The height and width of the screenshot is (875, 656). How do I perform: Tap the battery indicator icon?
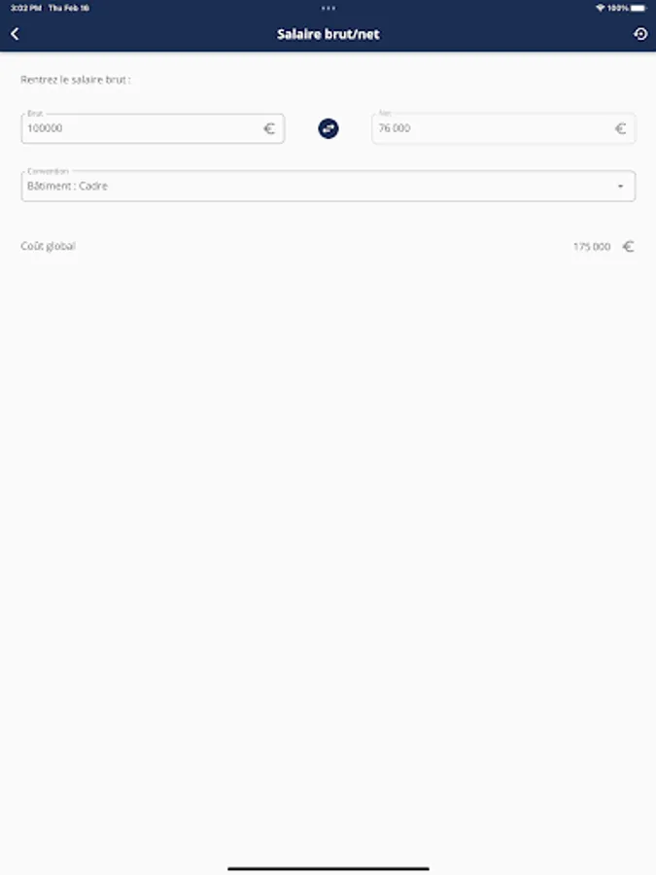pos(639,8)
